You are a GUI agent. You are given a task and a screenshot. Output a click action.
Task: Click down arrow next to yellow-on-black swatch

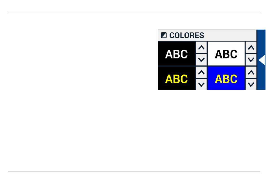tap(201, 84)
